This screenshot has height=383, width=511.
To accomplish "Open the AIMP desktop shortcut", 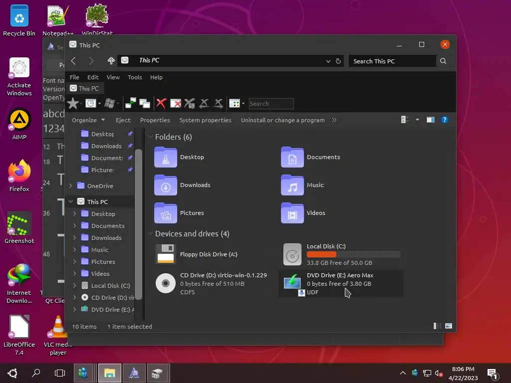I will point(19,124).
